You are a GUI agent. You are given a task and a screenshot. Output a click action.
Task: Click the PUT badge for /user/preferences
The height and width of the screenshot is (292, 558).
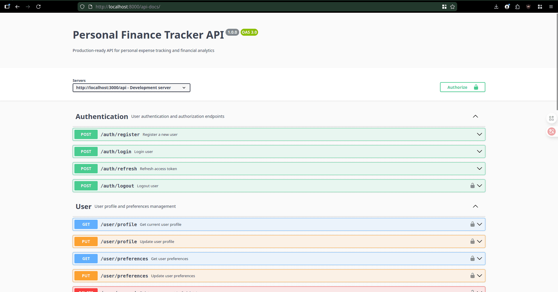tap(86, 276)
